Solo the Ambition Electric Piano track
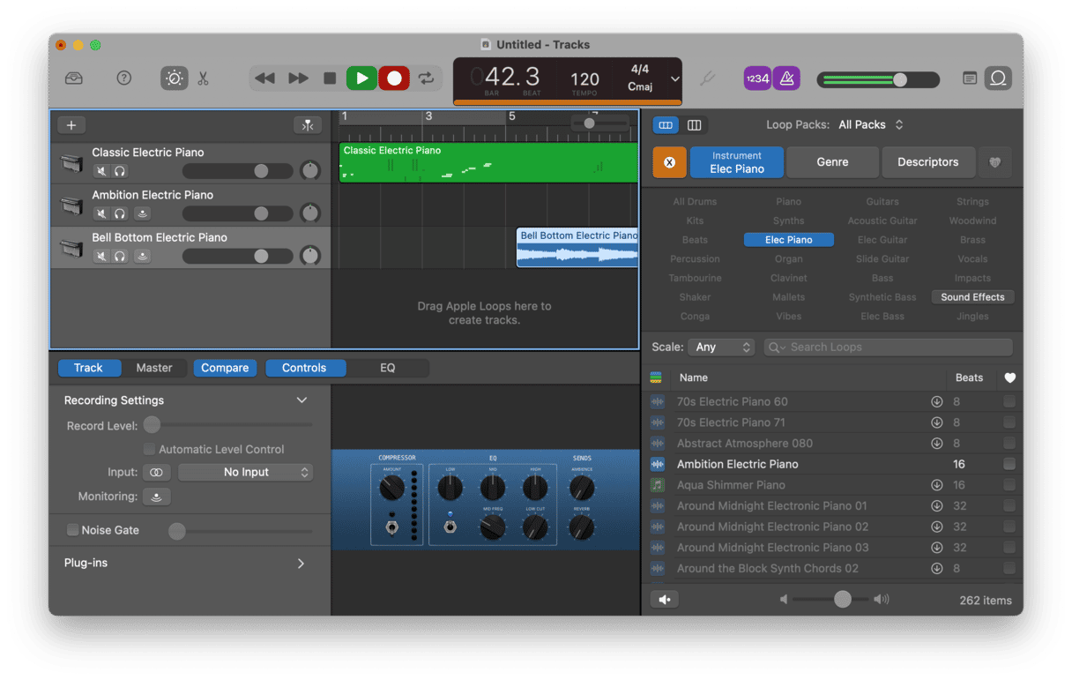This screenshot has height=680, width=1072. [x=120, y=213]
